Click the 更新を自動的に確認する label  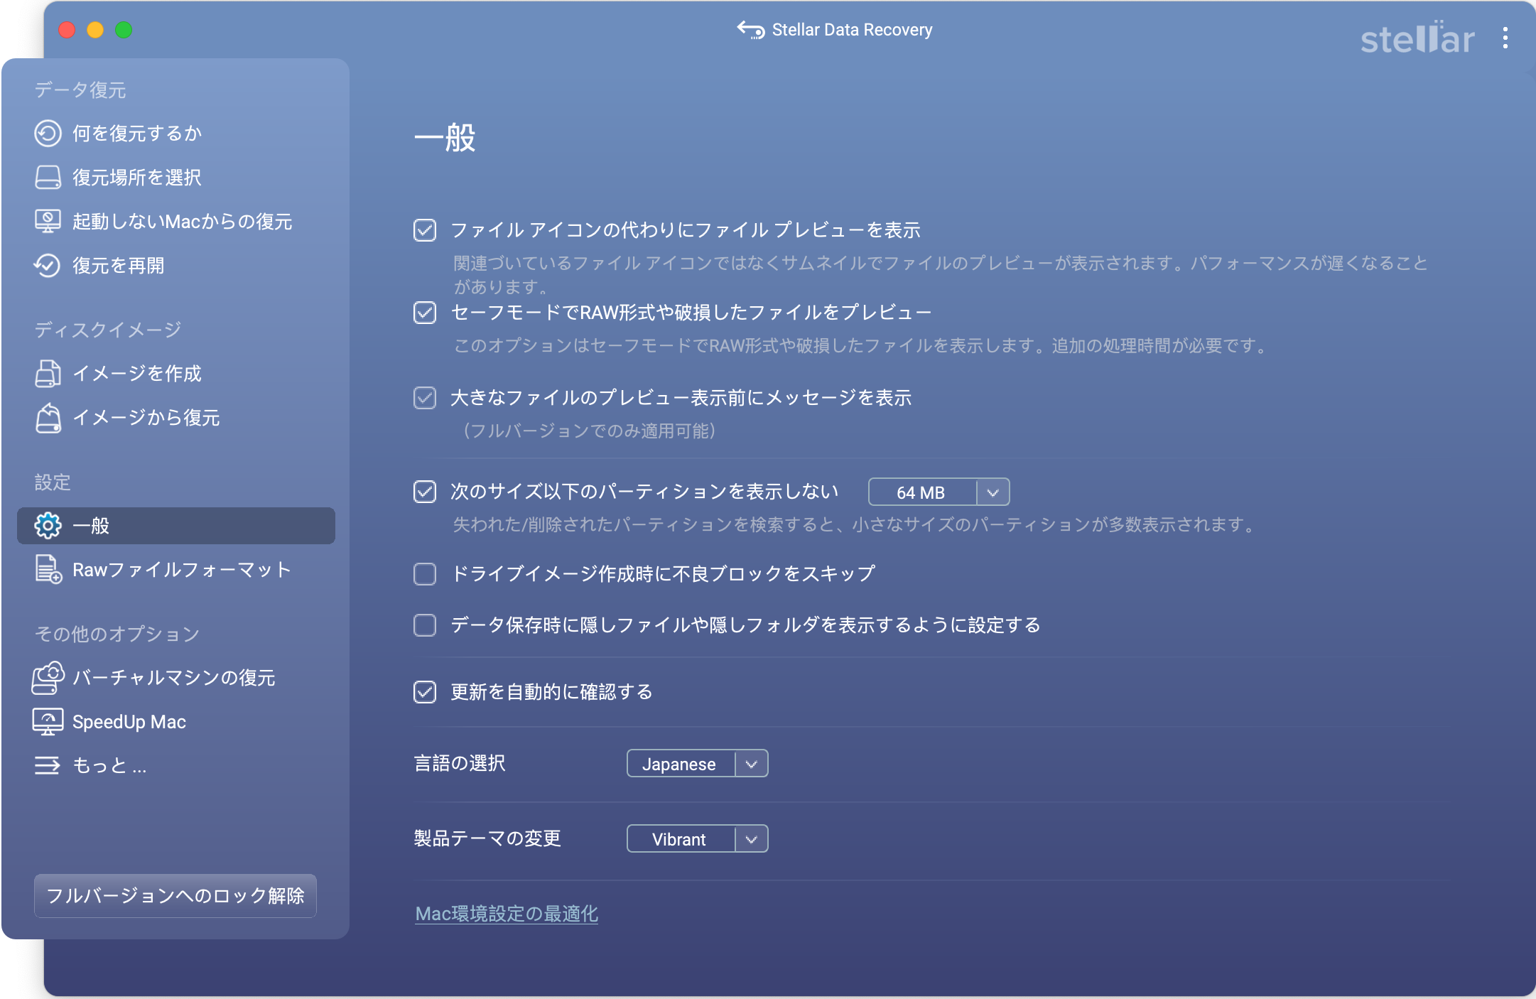tap(551, 692)
